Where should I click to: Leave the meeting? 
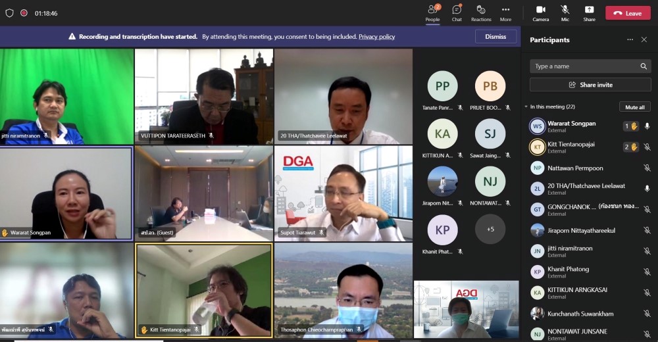[628, 13]
